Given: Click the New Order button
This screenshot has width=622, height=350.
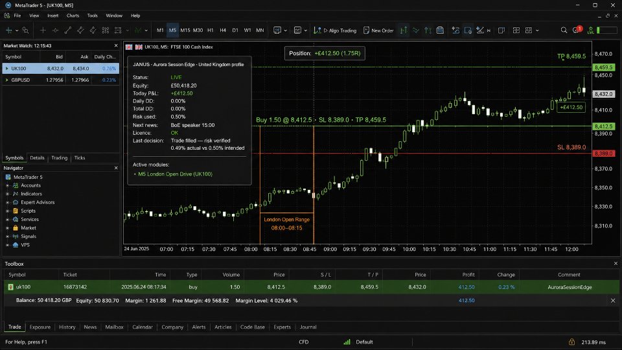Looking at the screenshot, I should point(378,30).
